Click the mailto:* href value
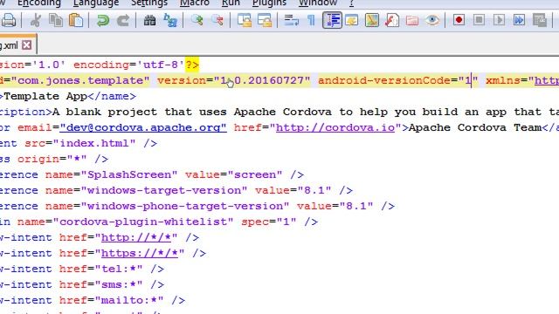The height and width of the screenshot is (314, 559). tap(129, 300)
